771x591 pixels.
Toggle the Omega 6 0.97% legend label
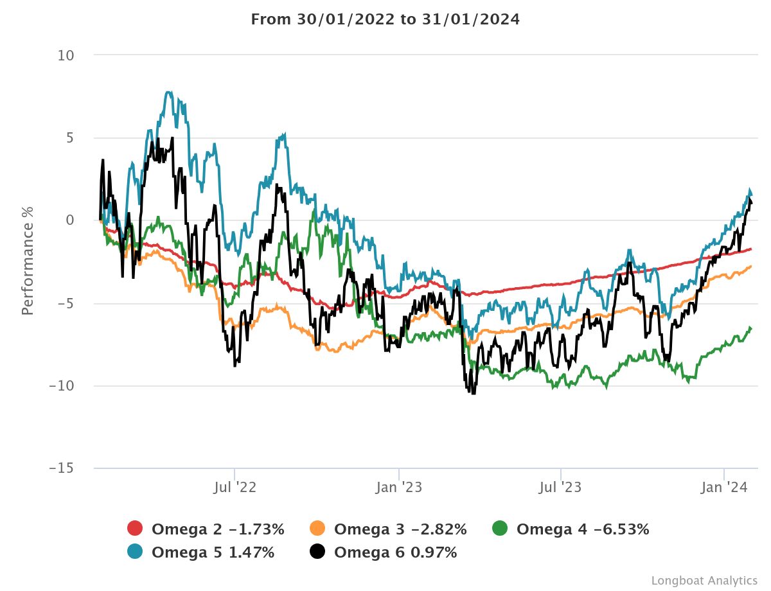(x=395, y=552)
